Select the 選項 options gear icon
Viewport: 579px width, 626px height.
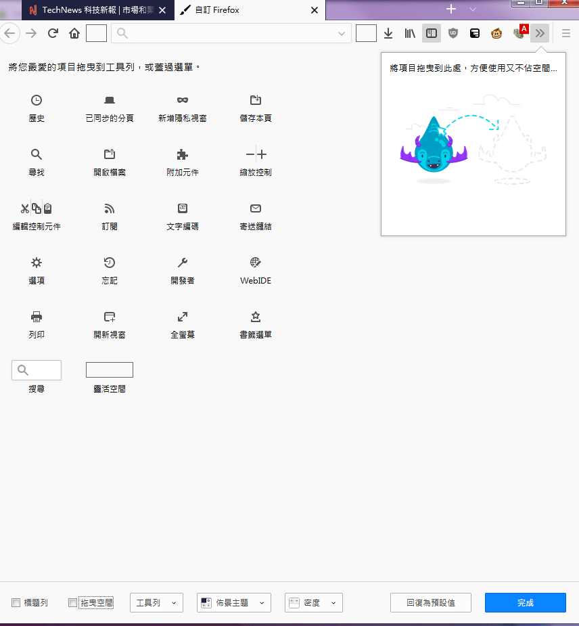(x=37, y=263)
